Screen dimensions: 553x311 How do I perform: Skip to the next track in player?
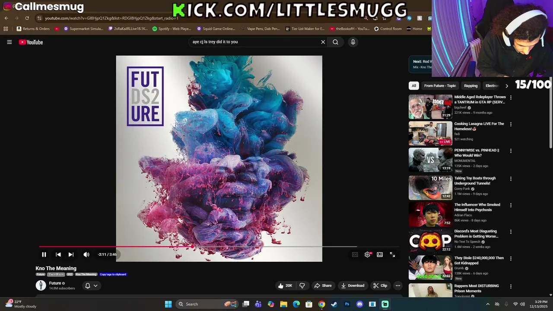tap(71, 254)
